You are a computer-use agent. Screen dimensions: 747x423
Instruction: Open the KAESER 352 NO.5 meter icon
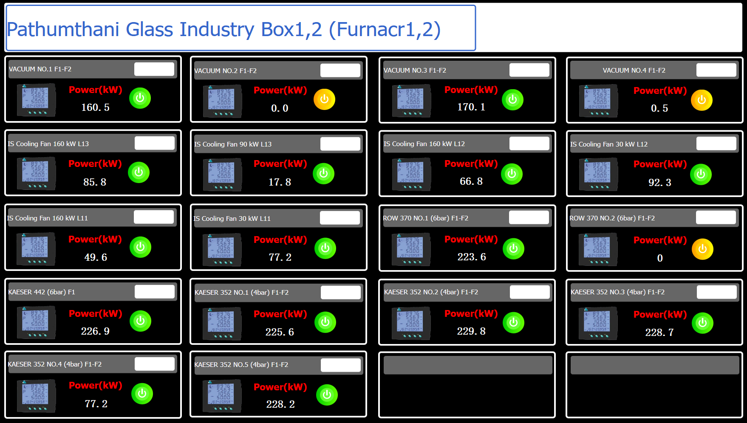(222, 396)
